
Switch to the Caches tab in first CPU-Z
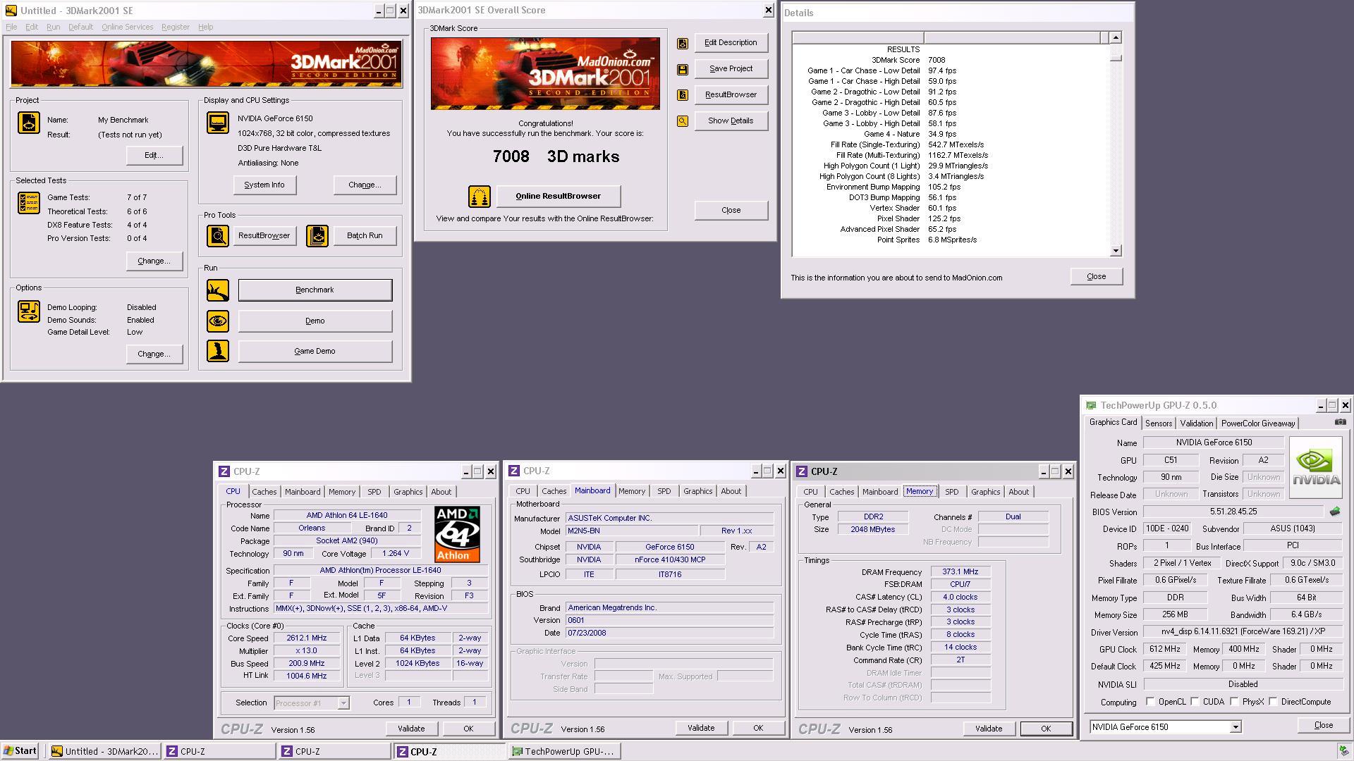[264, 492]
